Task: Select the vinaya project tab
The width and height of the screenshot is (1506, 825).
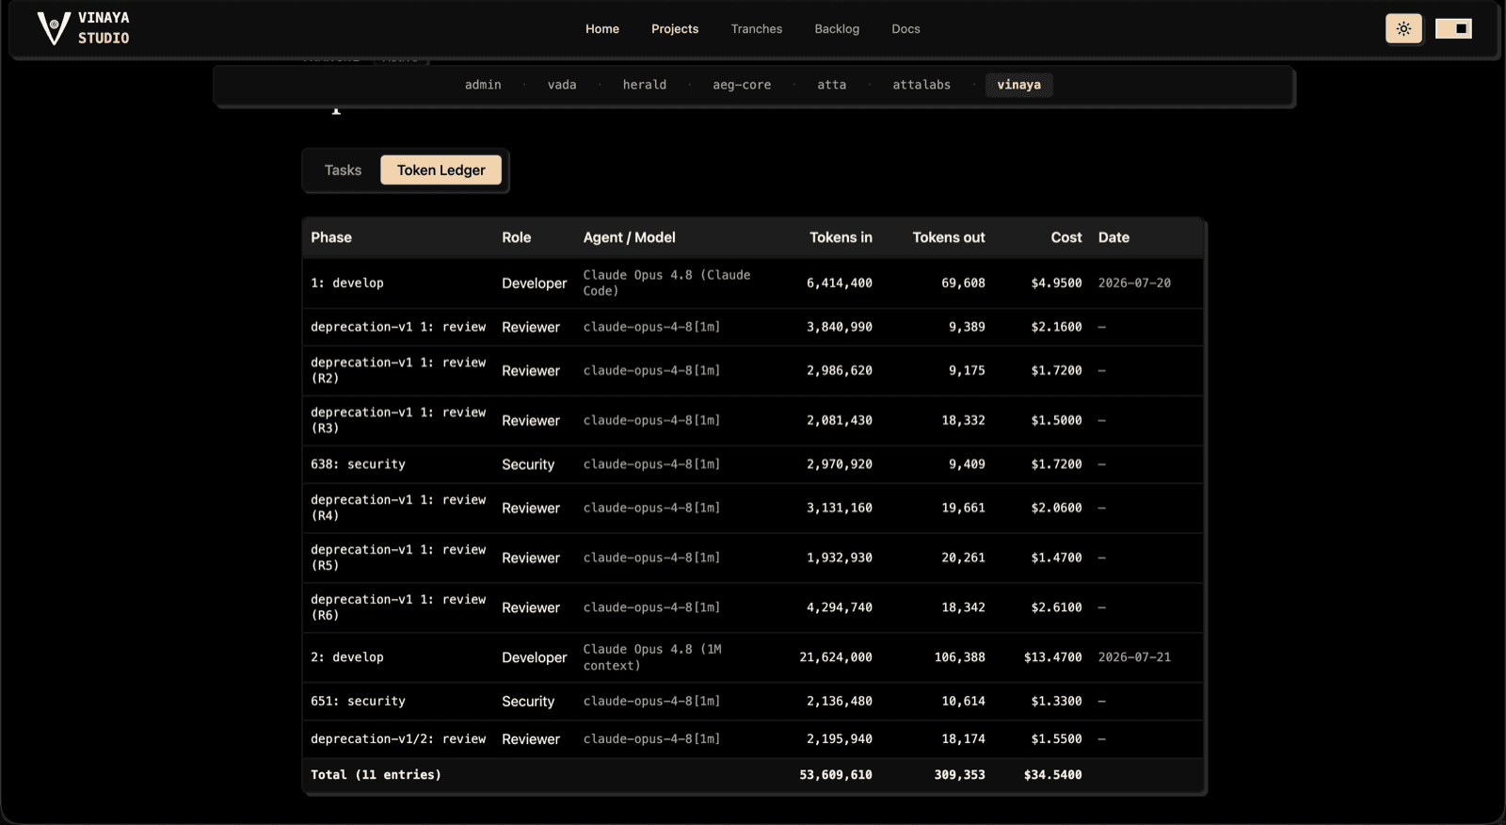Action: pos(1019,85)
